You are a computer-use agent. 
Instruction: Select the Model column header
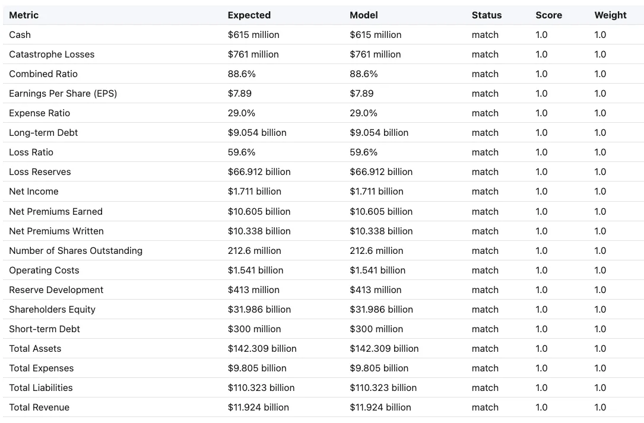[363, 15]
